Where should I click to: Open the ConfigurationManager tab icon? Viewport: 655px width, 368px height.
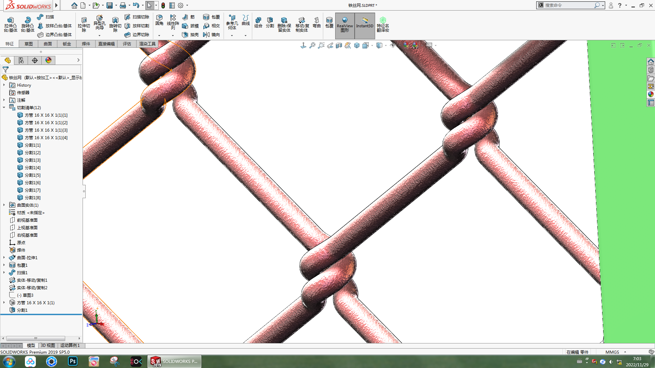(35, 60)
